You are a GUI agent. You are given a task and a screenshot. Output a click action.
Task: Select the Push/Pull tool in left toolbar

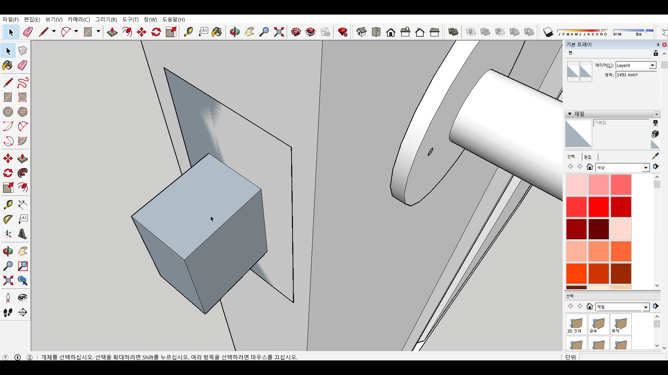coord(23,159)
